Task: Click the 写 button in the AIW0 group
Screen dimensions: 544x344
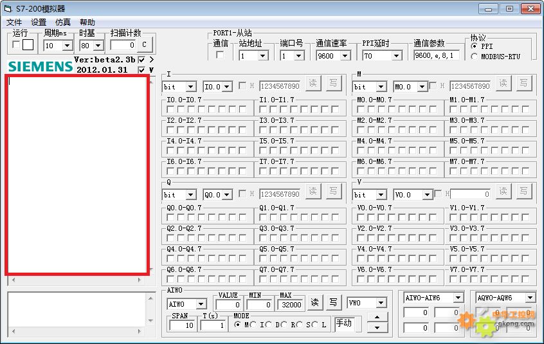Action: click(x=333, y=302)
